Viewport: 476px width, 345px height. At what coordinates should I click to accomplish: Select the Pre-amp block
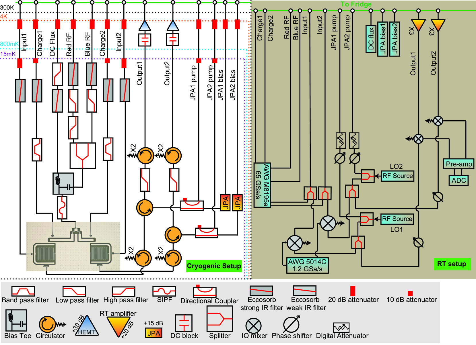(458, 164)
